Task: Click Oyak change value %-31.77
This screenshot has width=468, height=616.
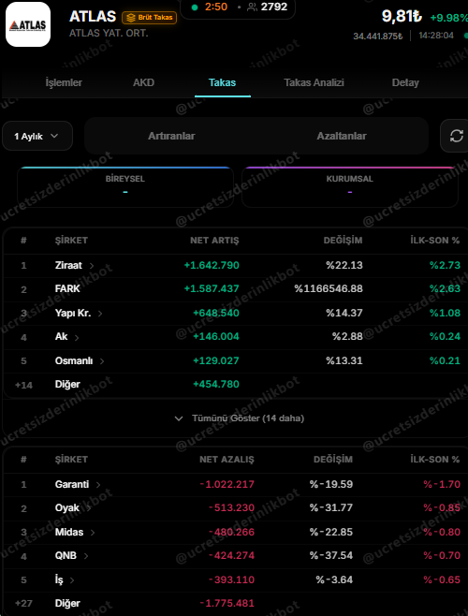Action: coord(331,507)
